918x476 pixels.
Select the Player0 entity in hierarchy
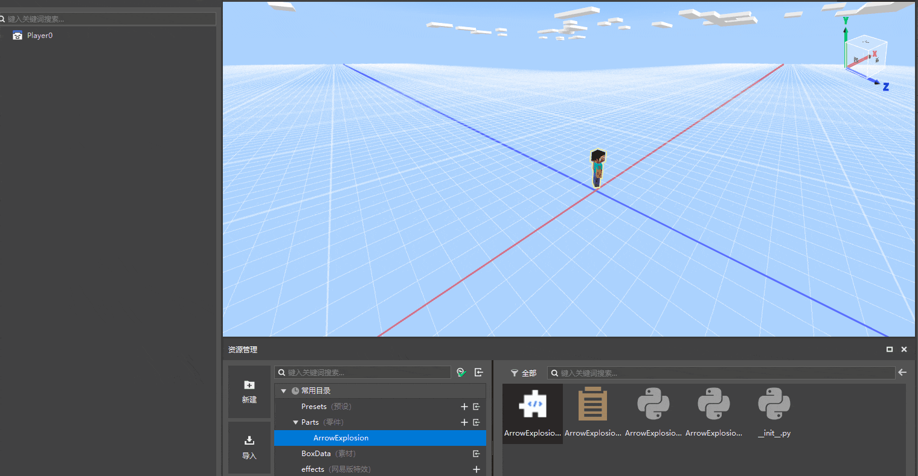tap(39, 36)
